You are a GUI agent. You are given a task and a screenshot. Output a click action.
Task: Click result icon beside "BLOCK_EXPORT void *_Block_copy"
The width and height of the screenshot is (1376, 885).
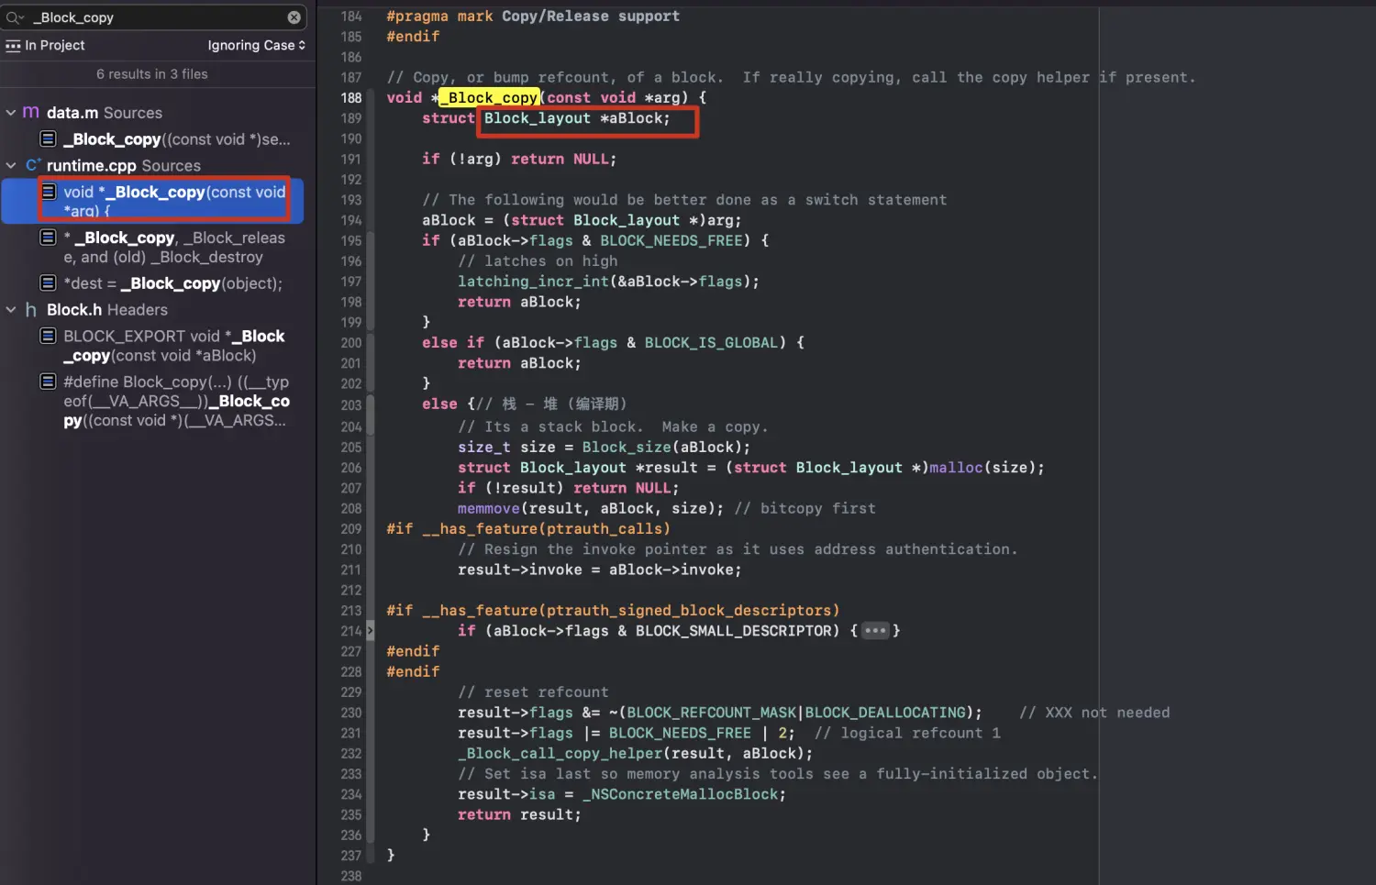tap(49, 336)
